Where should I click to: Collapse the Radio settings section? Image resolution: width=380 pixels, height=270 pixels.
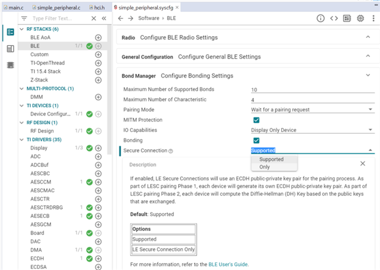pos(368,37)
